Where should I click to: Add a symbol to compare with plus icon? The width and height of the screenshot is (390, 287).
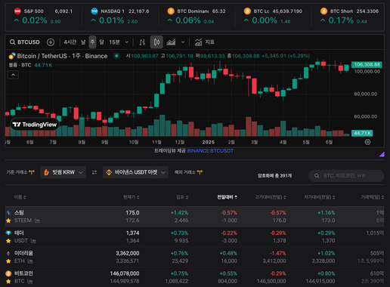point(51,42)
